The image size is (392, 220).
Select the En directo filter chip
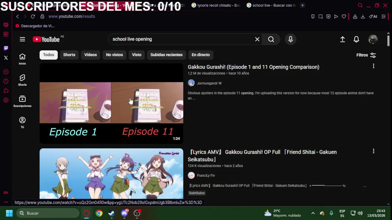(x=201, y=55)
